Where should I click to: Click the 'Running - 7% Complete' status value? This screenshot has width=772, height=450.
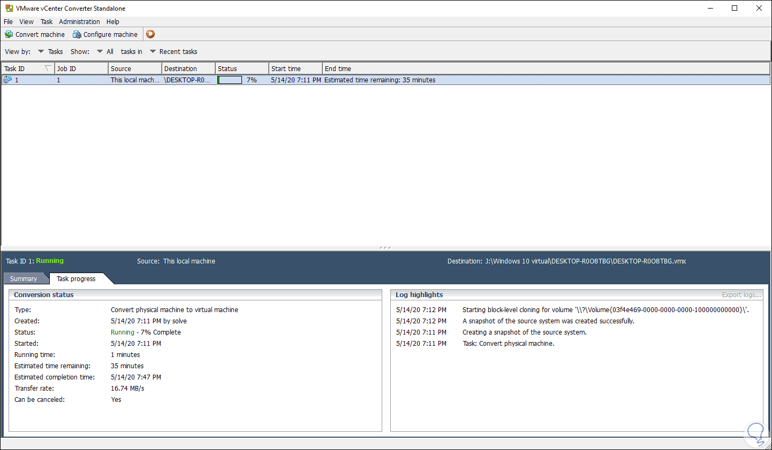click(146, 332)
